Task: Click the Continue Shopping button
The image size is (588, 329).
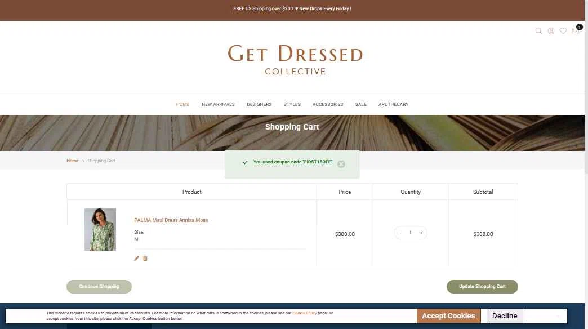Action: click(99, 287)
